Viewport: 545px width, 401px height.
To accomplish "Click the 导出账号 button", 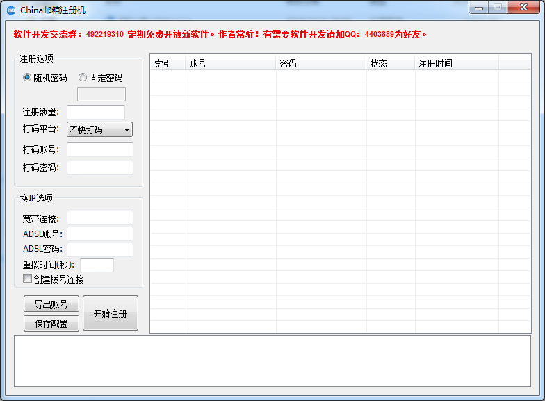I will [51, 304].
